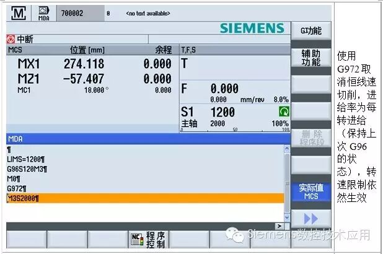
Task: Click the first empty line in MDA editor
Action: coord(146,149)
